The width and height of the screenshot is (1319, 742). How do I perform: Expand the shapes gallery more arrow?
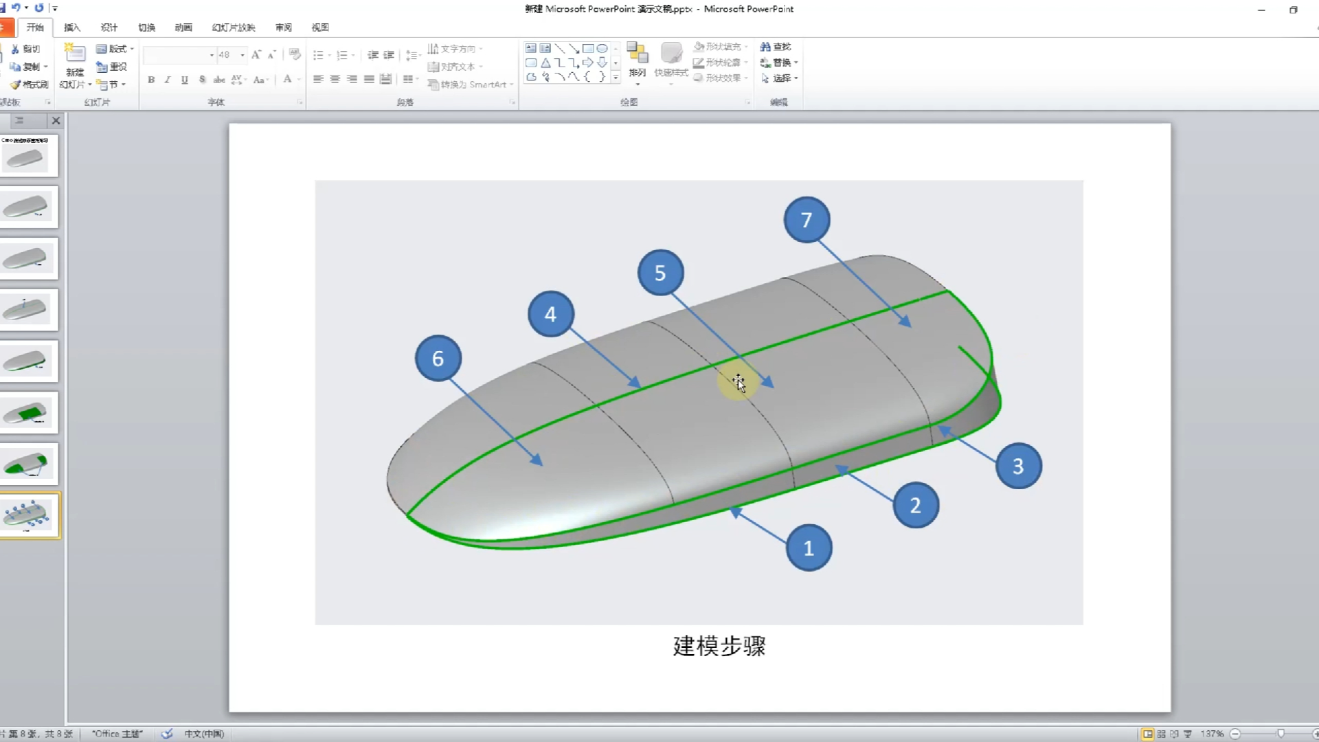616,78
